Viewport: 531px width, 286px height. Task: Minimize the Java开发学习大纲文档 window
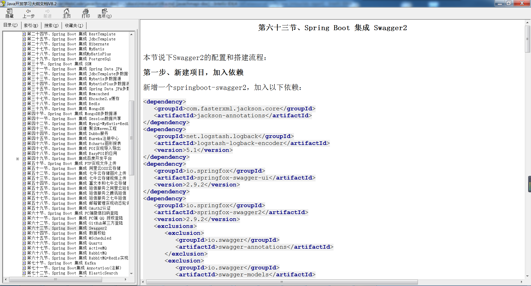(500, 3)
